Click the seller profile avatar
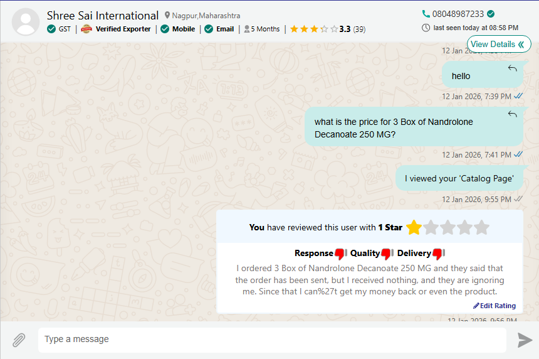 click(26, 22)
